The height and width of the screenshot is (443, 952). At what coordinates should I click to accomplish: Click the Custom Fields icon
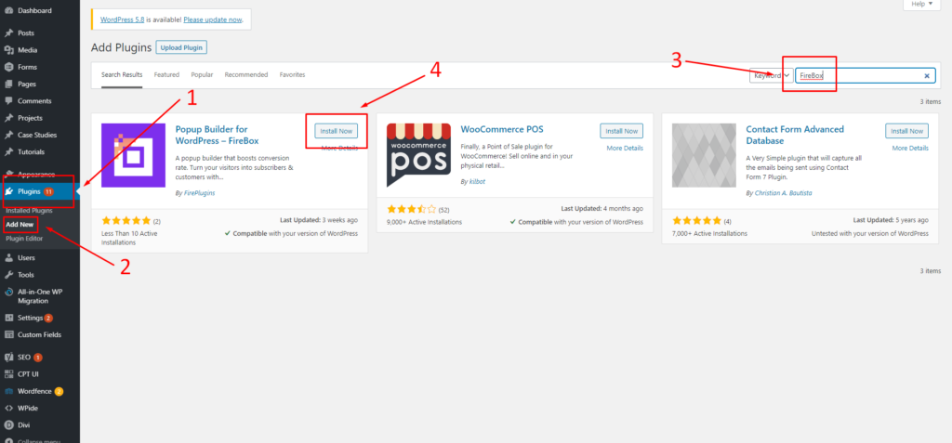(8, 334)
